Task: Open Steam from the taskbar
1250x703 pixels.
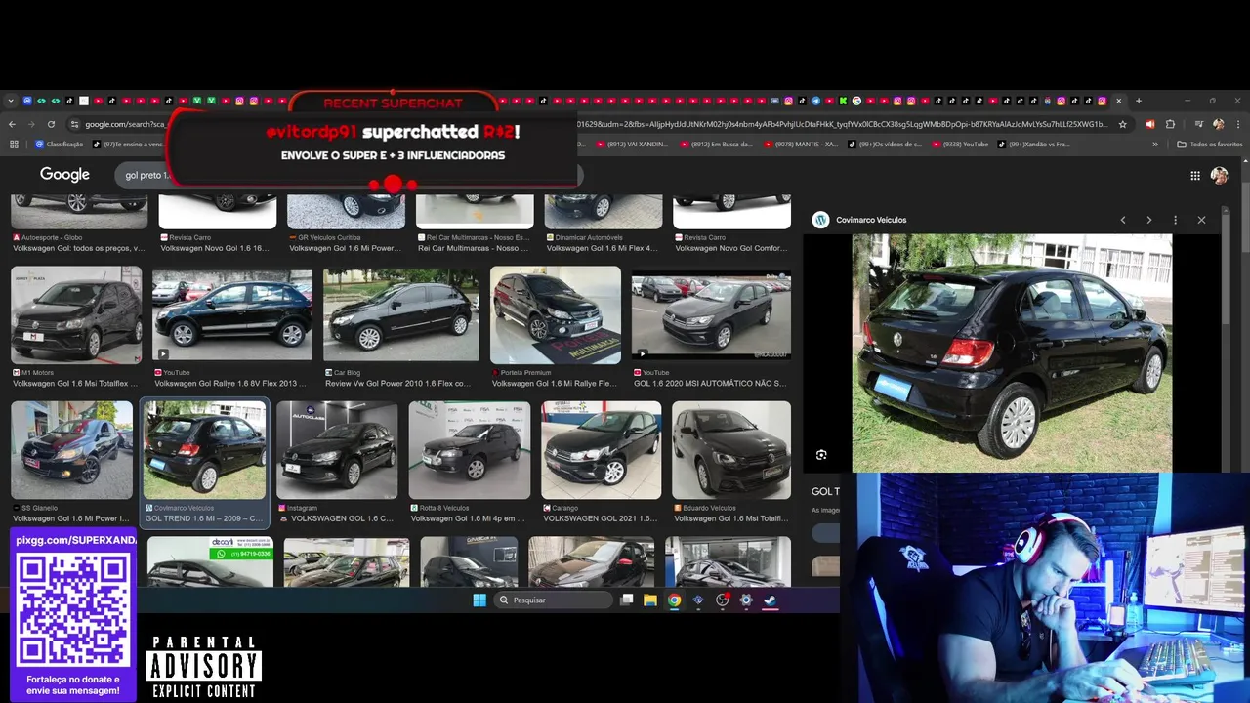Action: (x=771, y=600)
